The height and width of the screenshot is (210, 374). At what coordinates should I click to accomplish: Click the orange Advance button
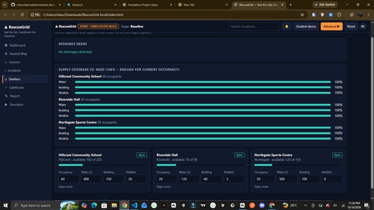331,26
